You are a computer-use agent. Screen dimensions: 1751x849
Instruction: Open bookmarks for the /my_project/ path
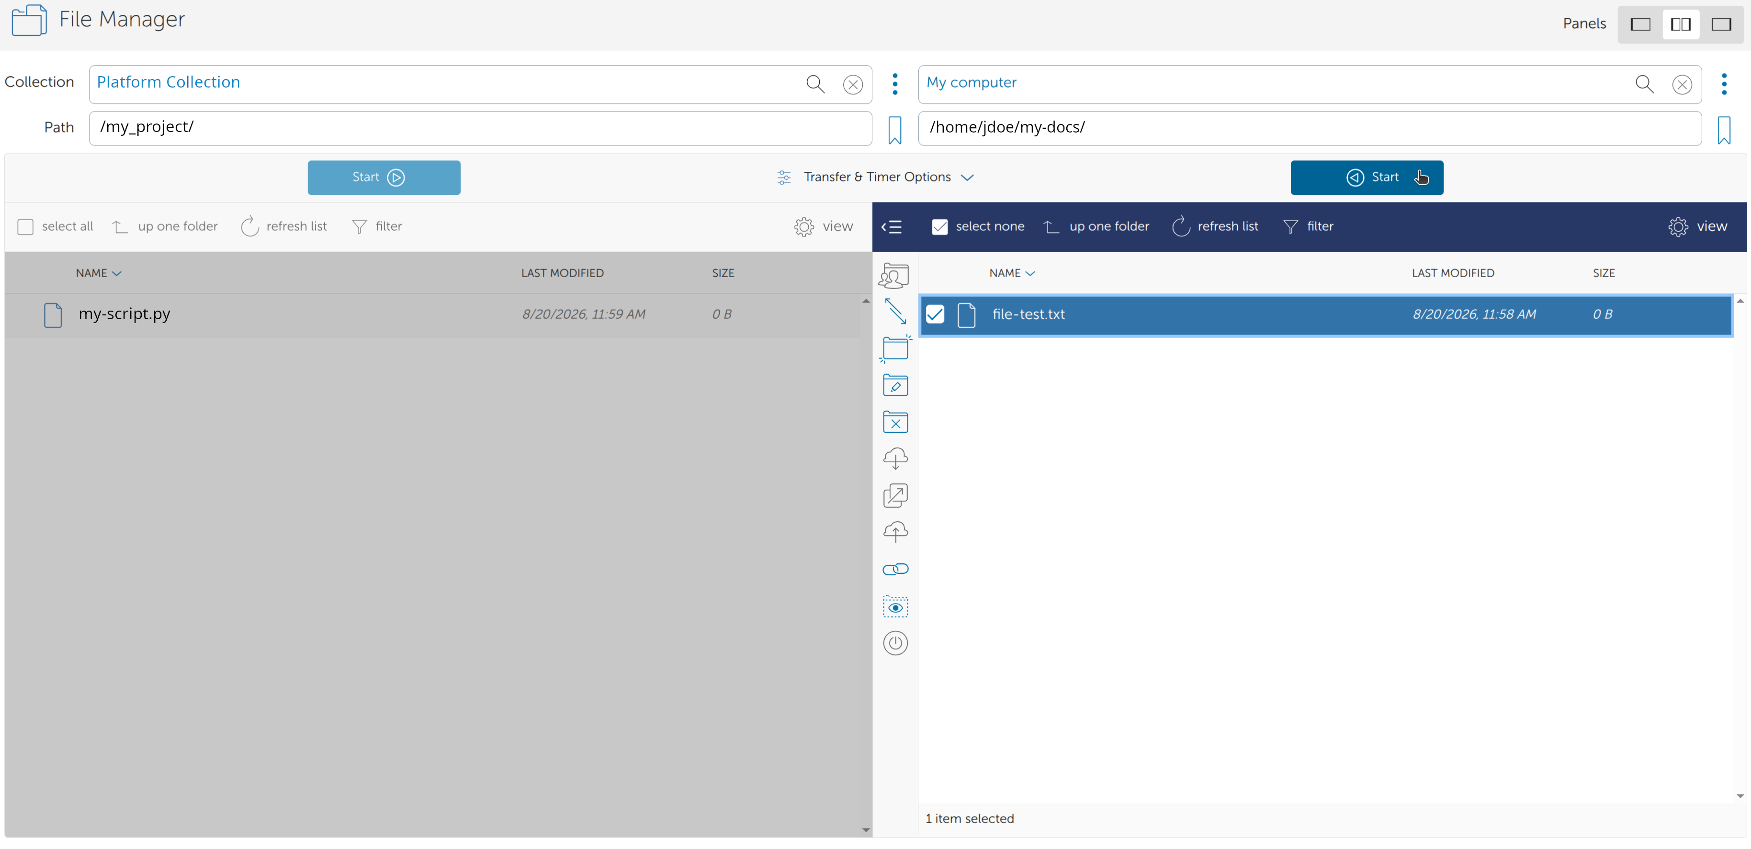(x=894, y=130)
